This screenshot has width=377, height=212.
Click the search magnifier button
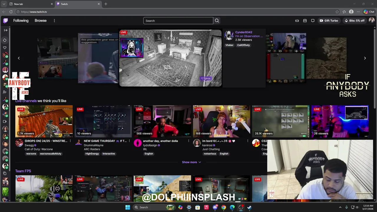click(x=217, y=21)
